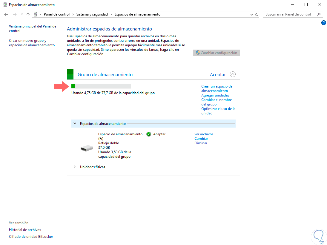Click the Cambiar configuración button

(217, 53)
